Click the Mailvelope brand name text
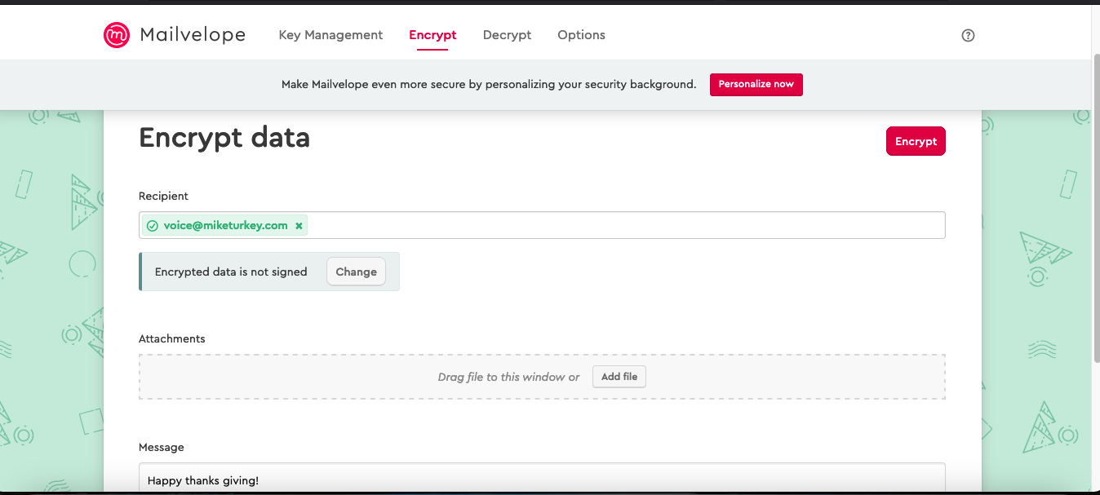The height and width of the screenshot is (495, 1100). coord(193,35)
